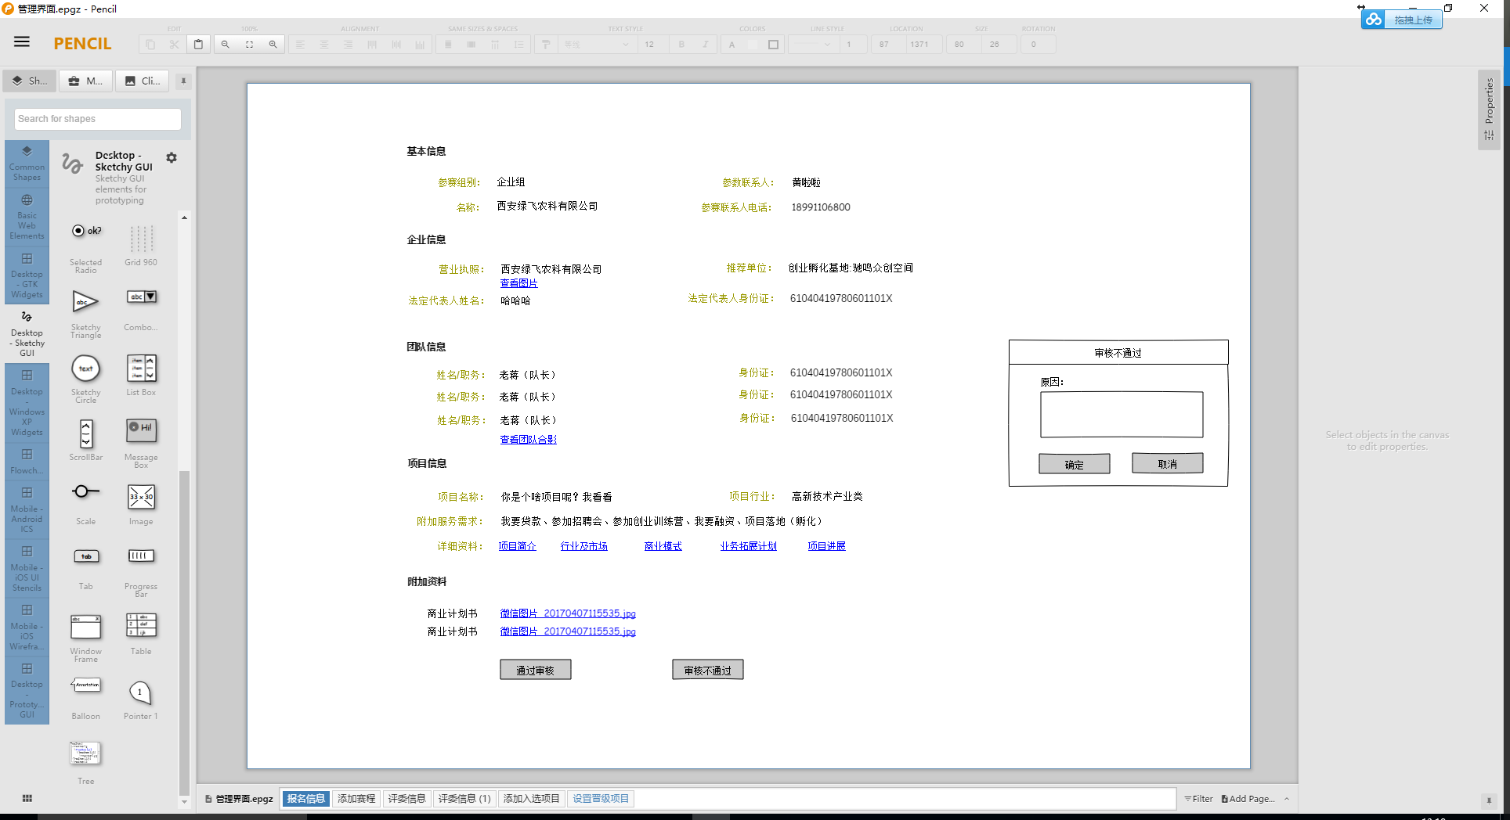Select the Message Box shape
The height and width of the screenshot is (820, 1510).
[141, 430]
